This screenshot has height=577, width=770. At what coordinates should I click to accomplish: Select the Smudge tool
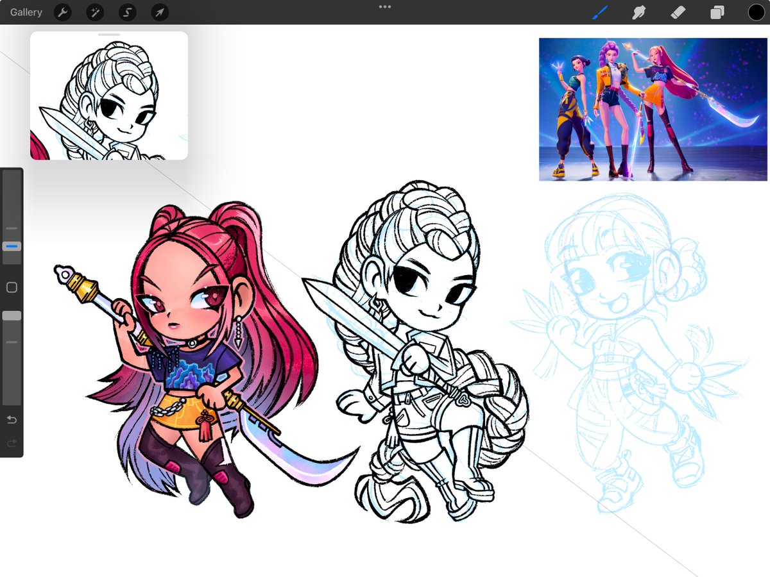tap(638, 12)
